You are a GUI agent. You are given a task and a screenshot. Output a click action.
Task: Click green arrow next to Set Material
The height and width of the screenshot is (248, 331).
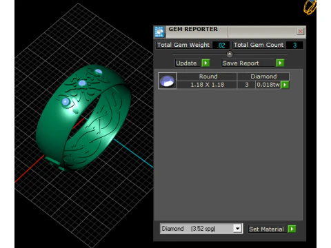tap(292, 229)
